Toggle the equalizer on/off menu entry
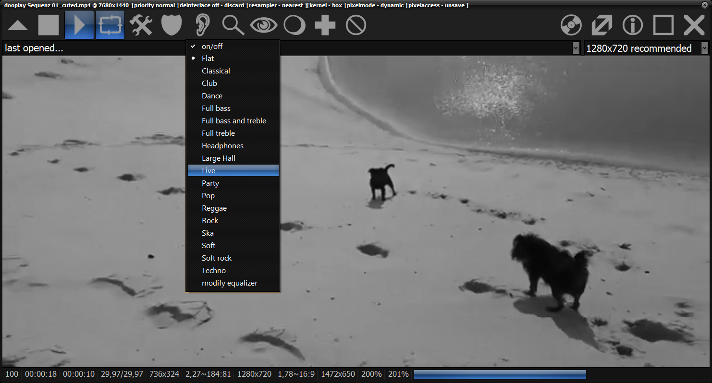 pyautogui.click(x=212, y=47)
